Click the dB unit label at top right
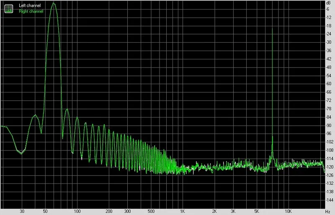 point(328,3)
